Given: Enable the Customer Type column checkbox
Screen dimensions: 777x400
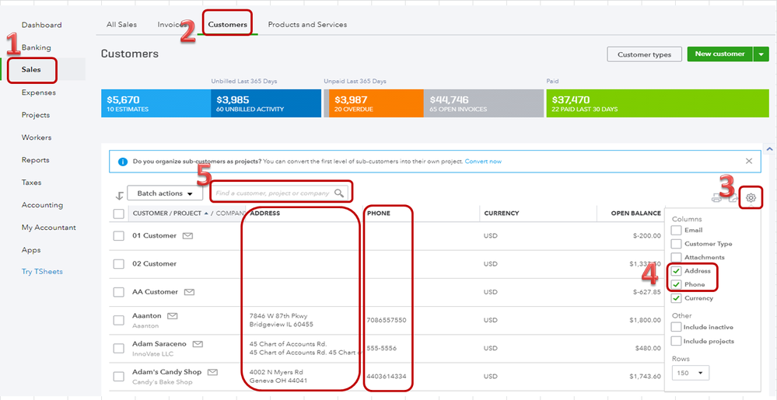Looking at the screenshot, I should click(676, 244).
